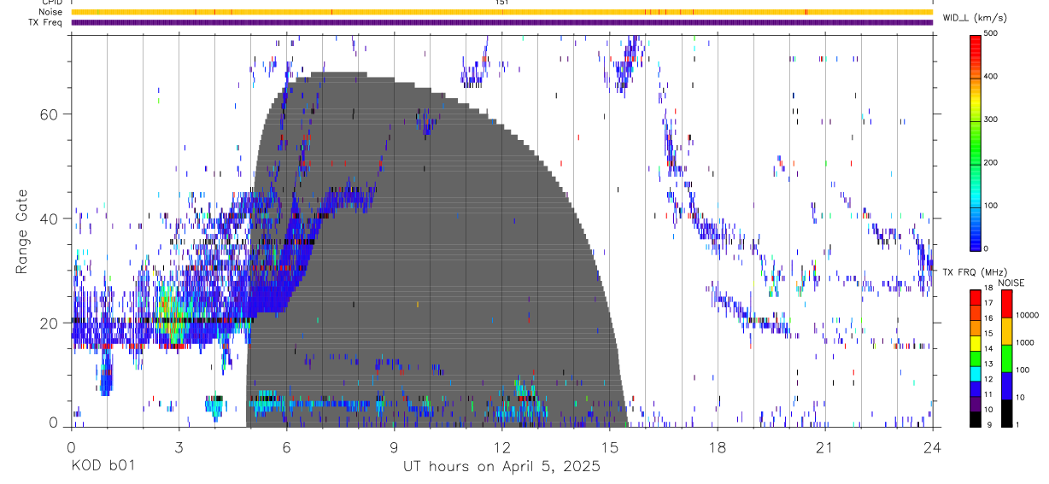Click the 16 tick on TX FRQ legend
Viewport: 1049px width, 484px height.
(989, 319)
